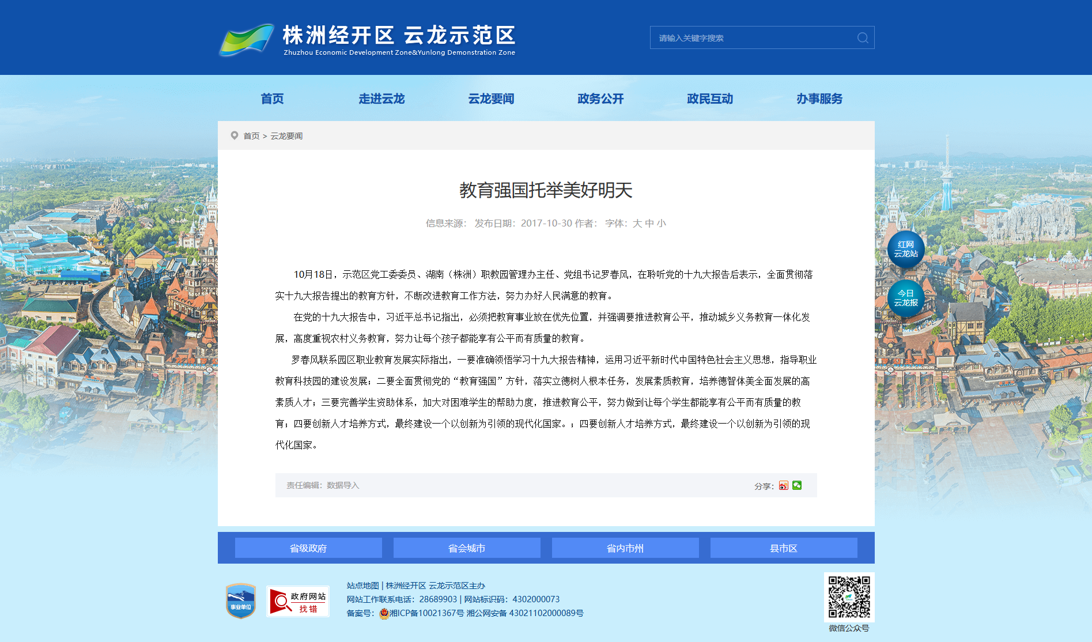The height and width of the screenshot is (642, 1092).
Task: Open the 政务公开 navigation menu
Action: [x=600, y=99]
